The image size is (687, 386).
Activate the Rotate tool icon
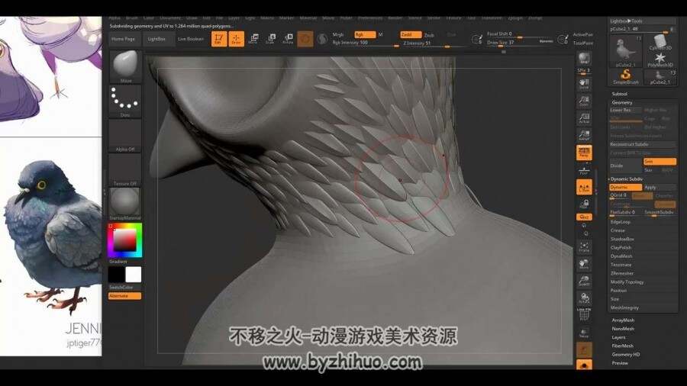(288, 39)
